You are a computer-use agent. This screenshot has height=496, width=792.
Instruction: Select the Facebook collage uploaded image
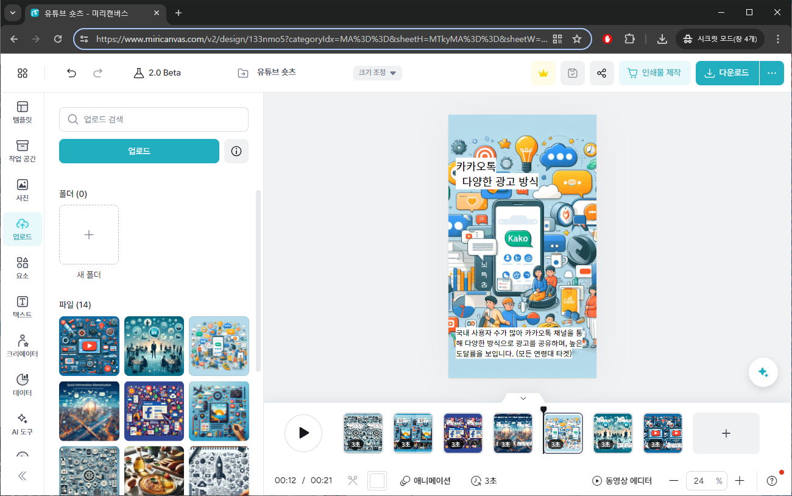[x=154, y=411]
